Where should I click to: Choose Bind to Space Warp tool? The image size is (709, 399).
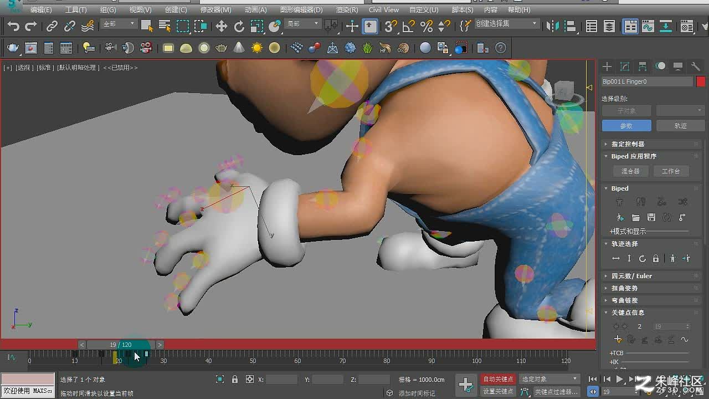pyautogui.click(x=88, y=26)
